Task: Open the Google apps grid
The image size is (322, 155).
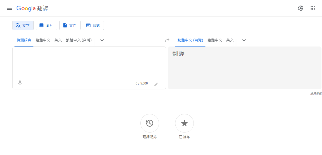Action: pos(313,8)
